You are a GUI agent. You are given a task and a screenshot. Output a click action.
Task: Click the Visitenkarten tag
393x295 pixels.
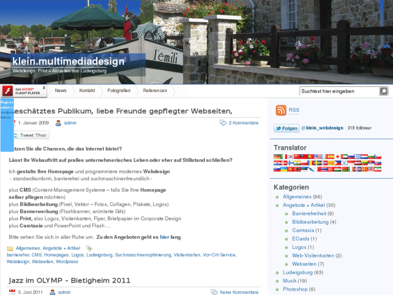(x=186, y=255)
